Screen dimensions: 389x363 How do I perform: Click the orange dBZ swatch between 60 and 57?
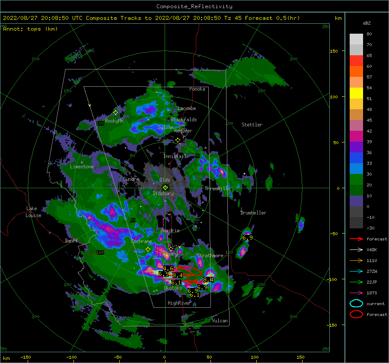[356, 72]
